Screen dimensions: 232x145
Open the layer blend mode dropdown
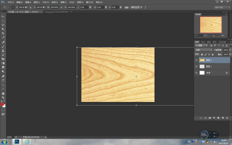click(x=203, y=50)
